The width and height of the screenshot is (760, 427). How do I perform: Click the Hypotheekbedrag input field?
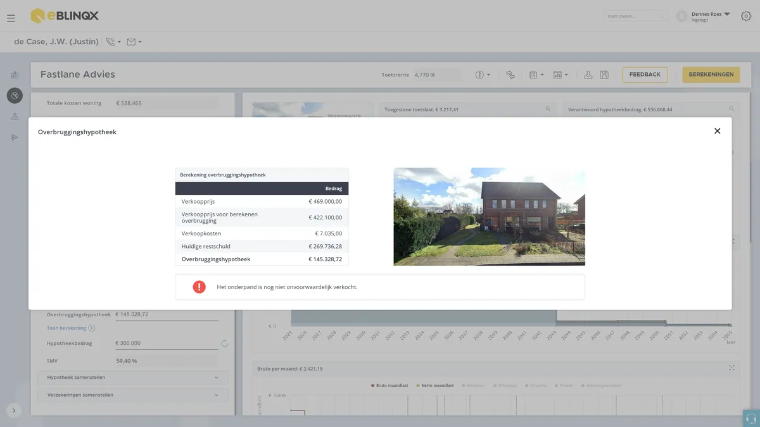pyautogui.click(x=167, y=343)
